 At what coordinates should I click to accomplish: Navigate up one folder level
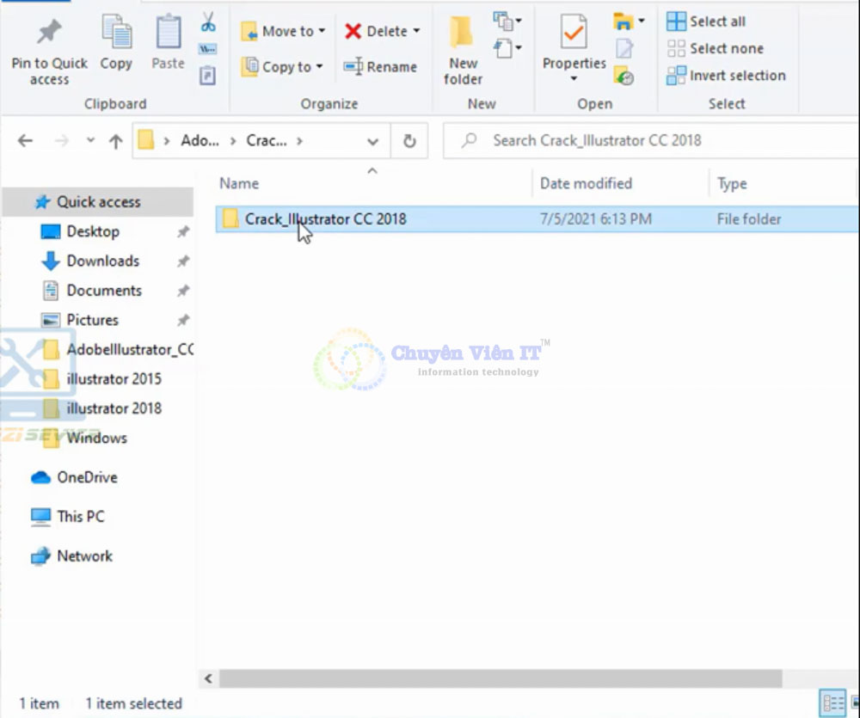coord(115,142)
